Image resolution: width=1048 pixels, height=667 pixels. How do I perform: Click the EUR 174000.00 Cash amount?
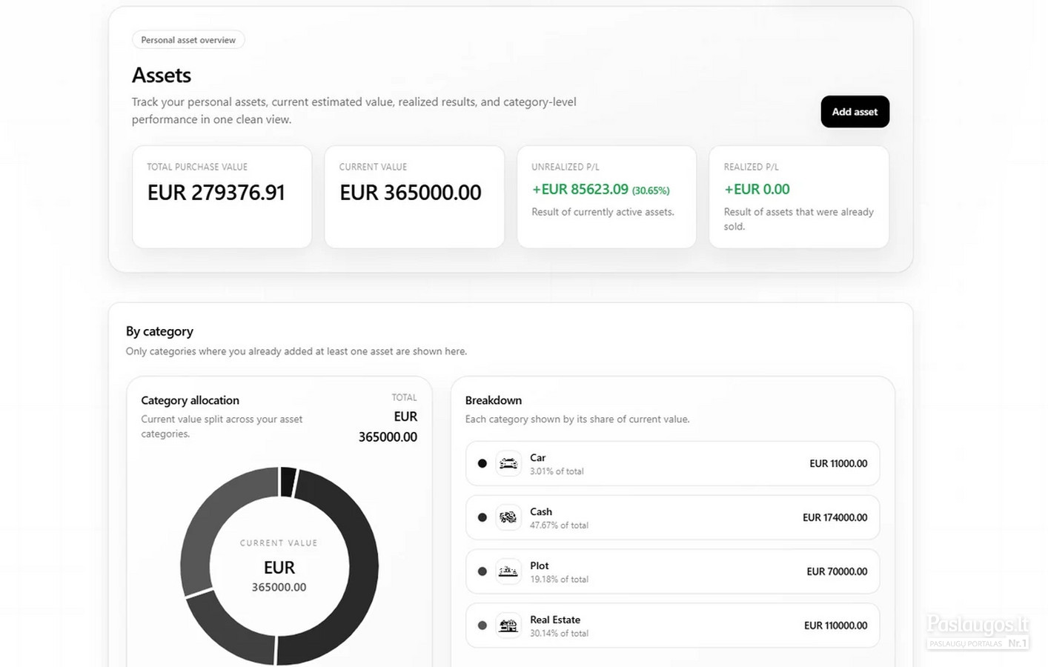click(835, 518)
